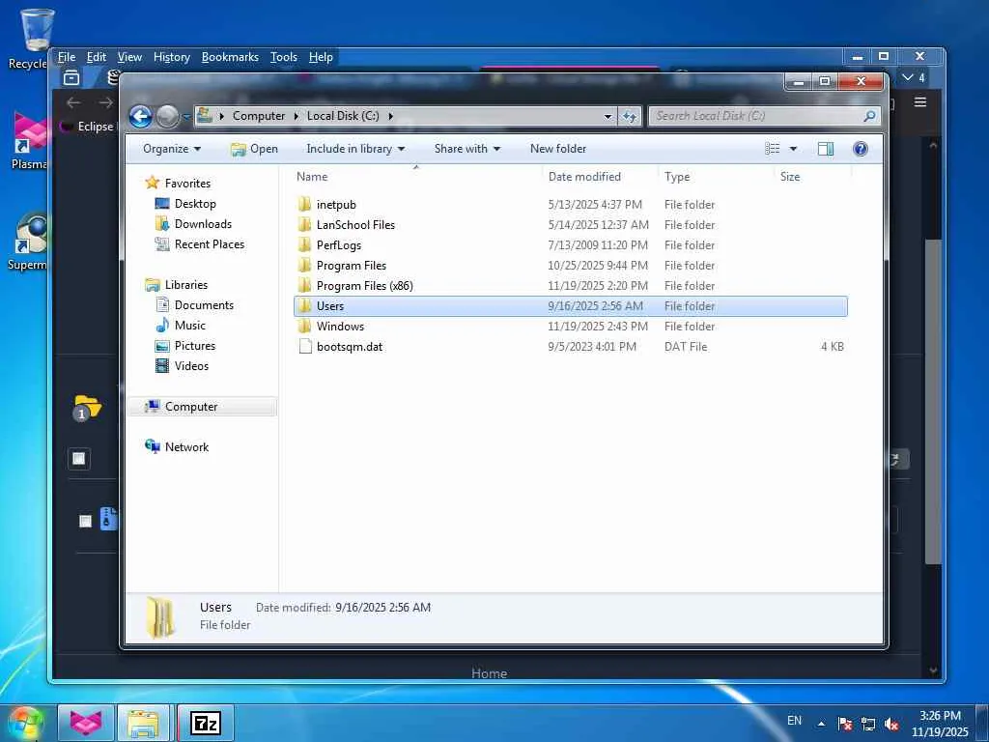Click the New folder button
The image size is (989, 742).
point(557,149)
